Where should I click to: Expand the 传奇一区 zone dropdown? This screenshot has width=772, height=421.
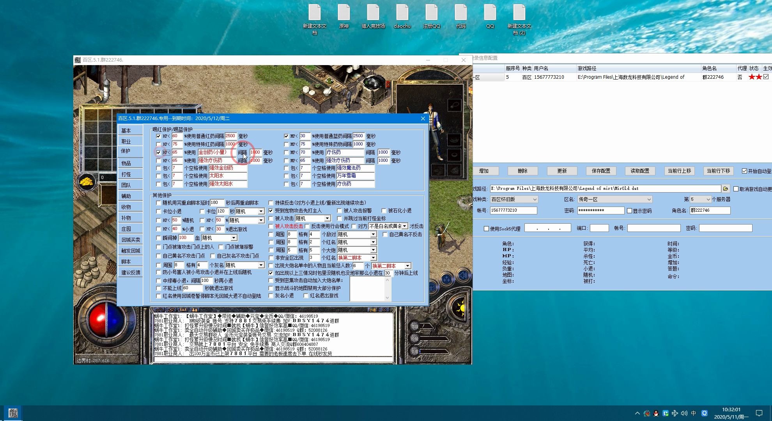click(614, 199)
